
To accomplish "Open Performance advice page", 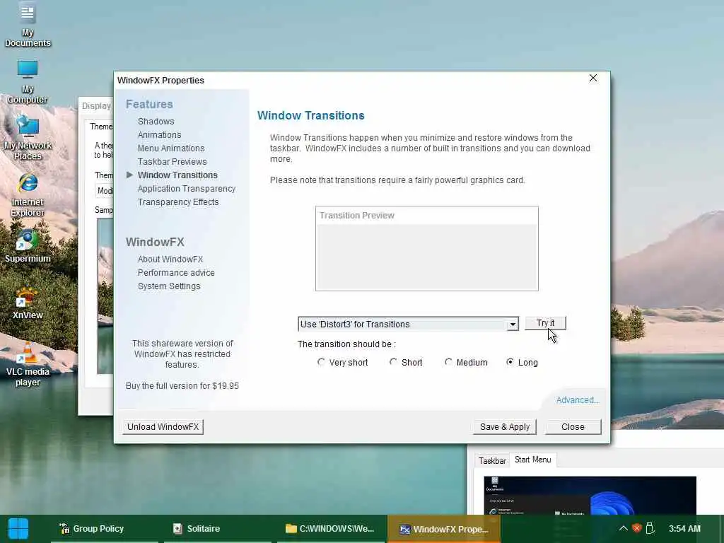I will point(176,272).
